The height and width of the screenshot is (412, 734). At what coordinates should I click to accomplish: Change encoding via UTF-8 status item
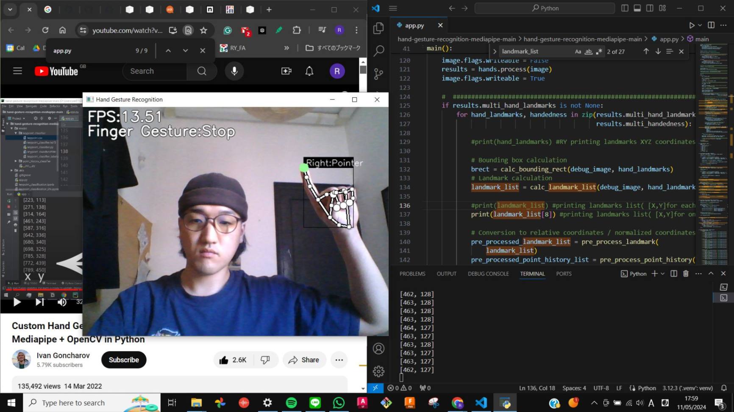pyautogui.click(x=601, y=388)
